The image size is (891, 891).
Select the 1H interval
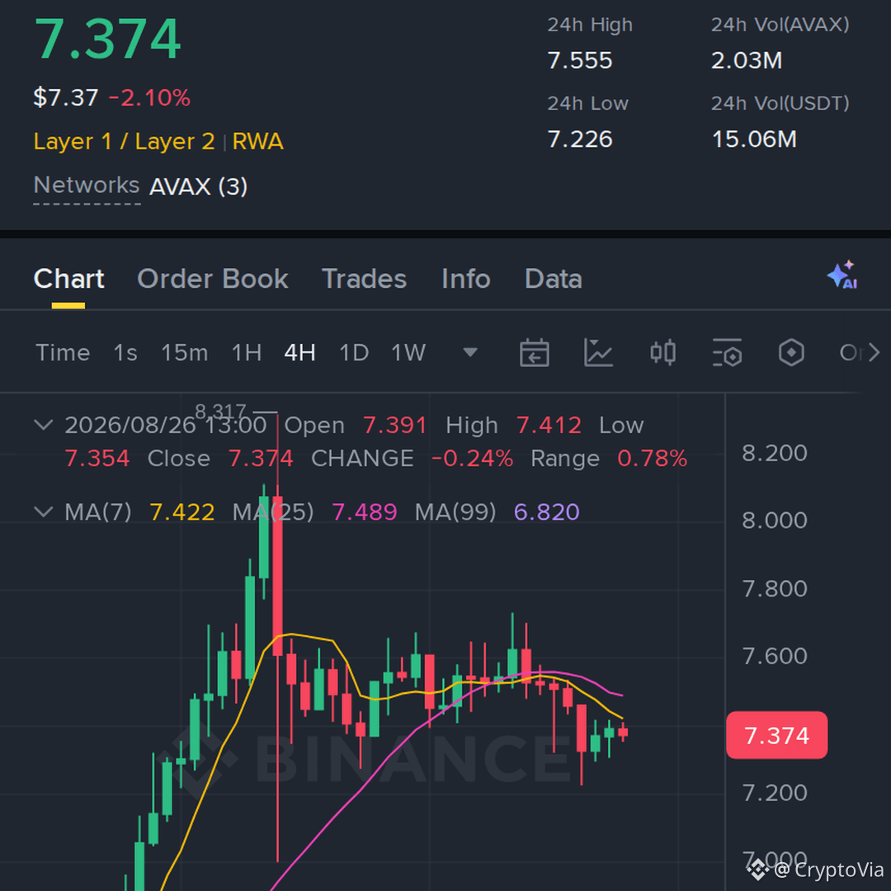coord(247,353)
